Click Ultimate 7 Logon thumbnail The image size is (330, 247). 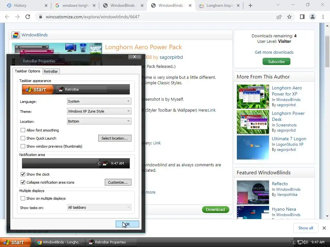coord(253,147)
